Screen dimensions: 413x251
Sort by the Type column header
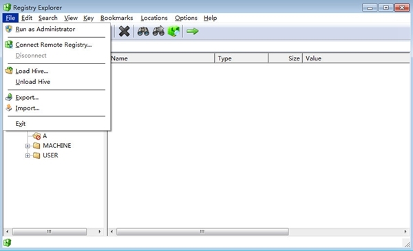click(x=242, y=58)
